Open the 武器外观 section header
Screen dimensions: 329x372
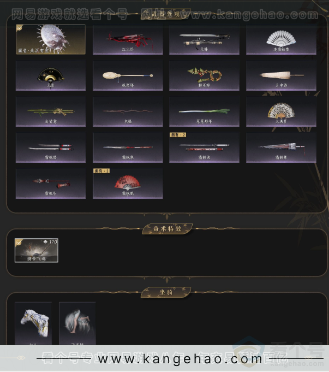[x=166, y=14]
